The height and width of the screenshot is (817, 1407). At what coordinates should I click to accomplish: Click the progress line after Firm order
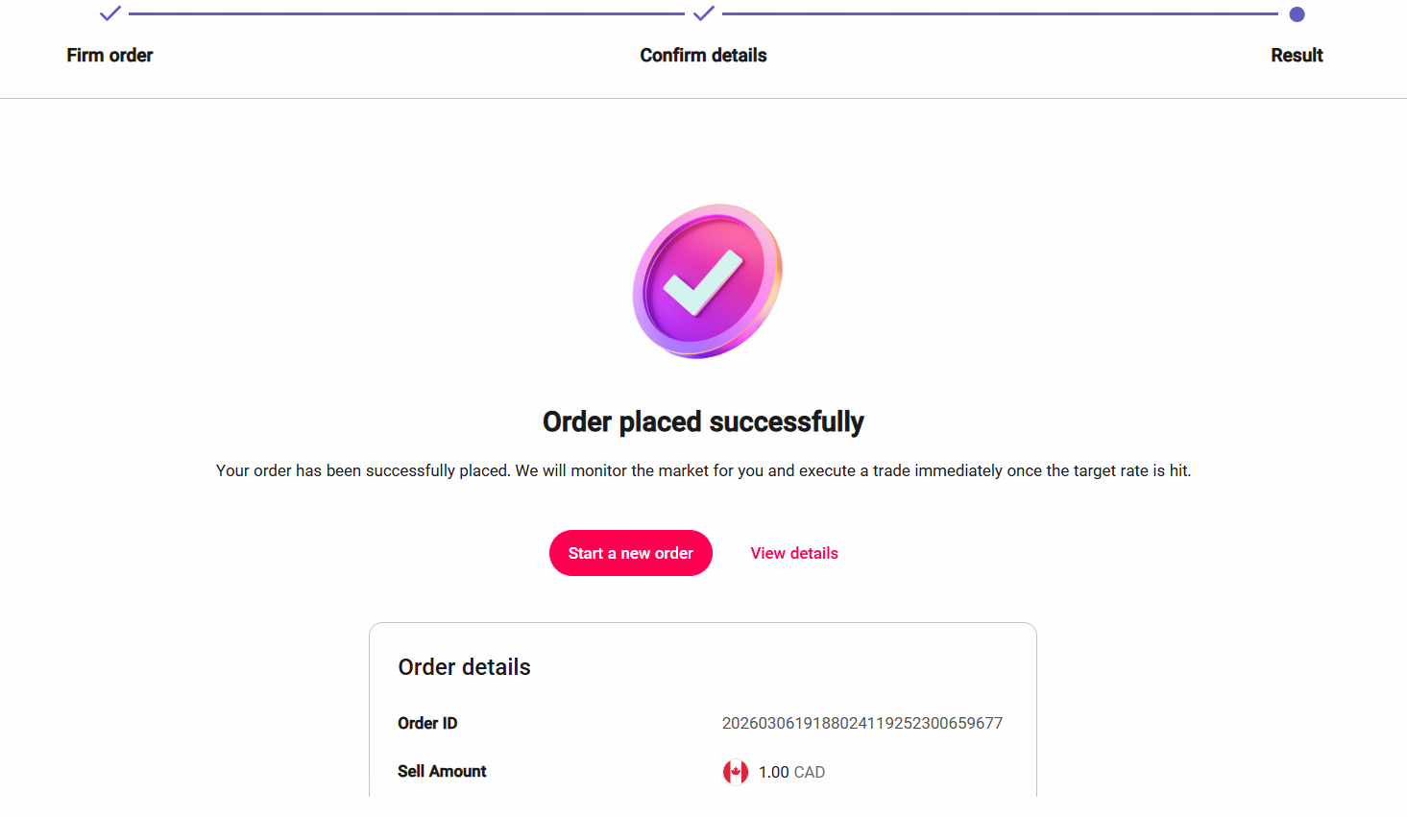406,14
